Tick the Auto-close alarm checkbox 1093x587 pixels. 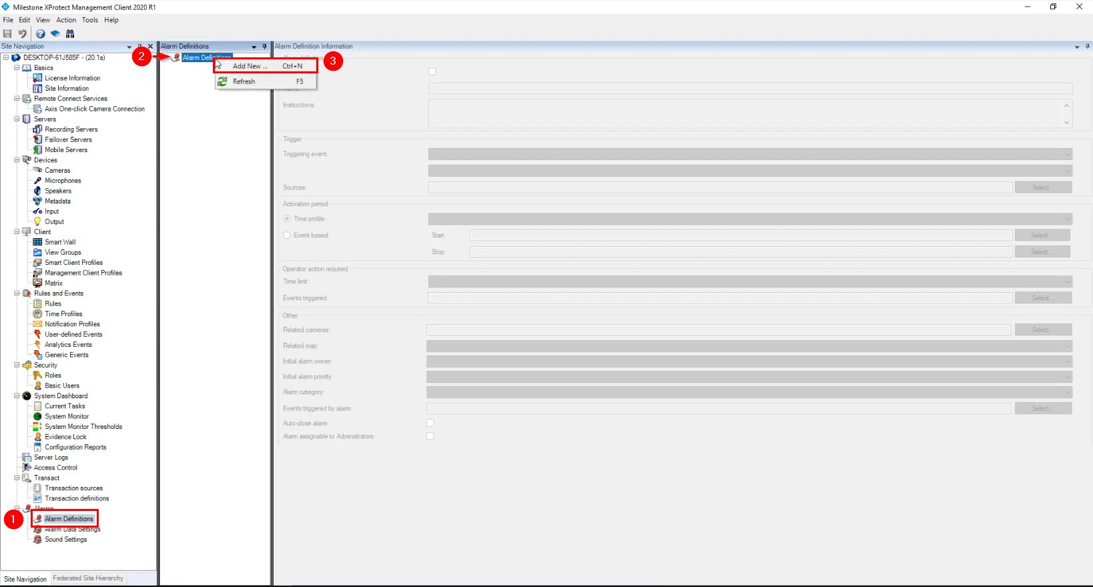pos(430,423)
